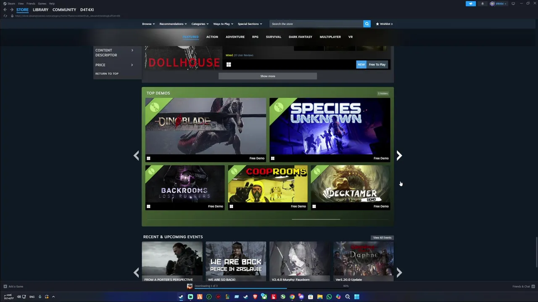
Task: Open the Help menu
Action: (x=52, y=3)
